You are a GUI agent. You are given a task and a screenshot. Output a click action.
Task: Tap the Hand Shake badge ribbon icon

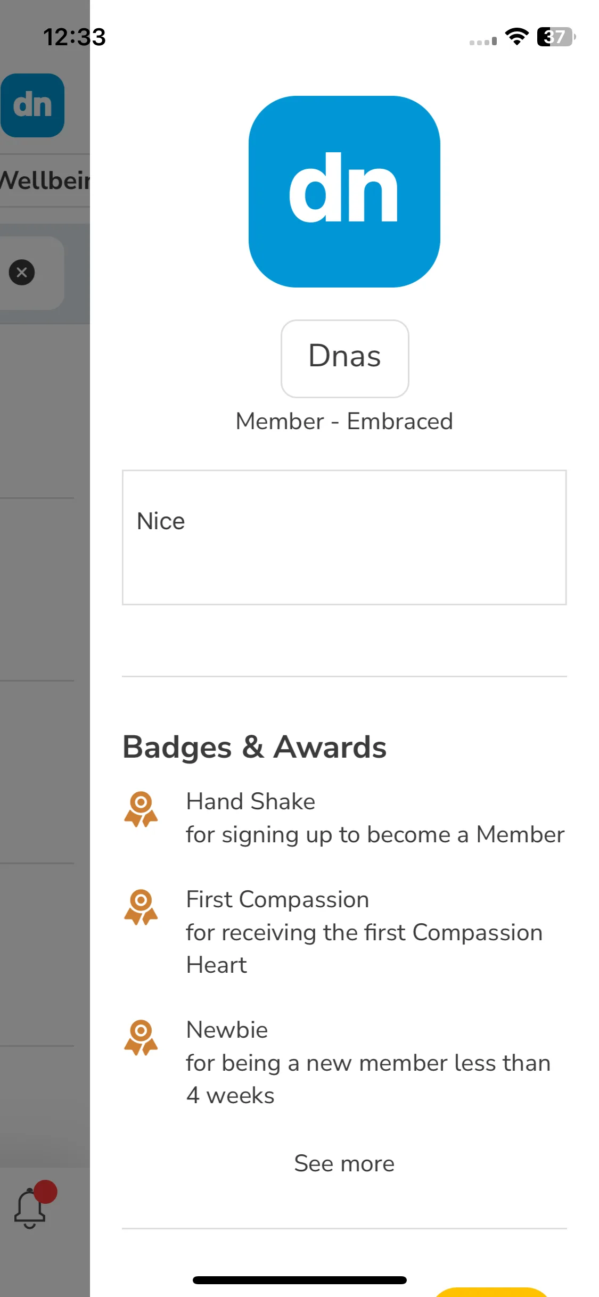pos(141,809)
